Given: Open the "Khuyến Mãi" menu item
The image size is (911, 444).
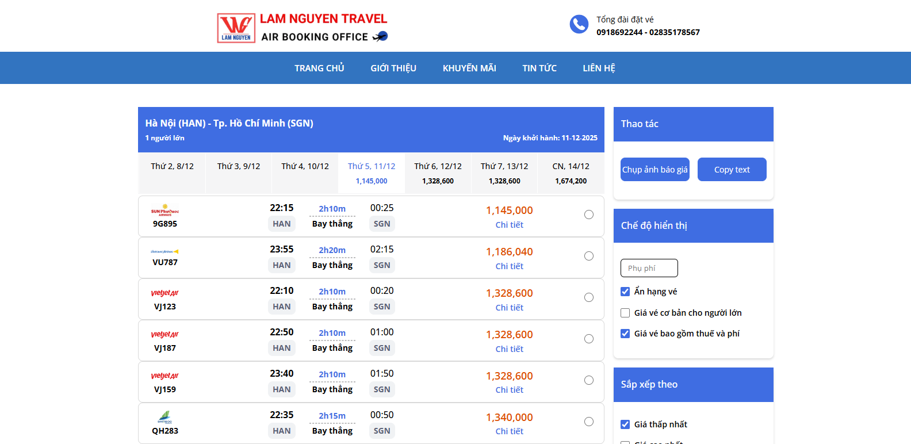Looking at the screenshot, I should [x=469, y=68].
